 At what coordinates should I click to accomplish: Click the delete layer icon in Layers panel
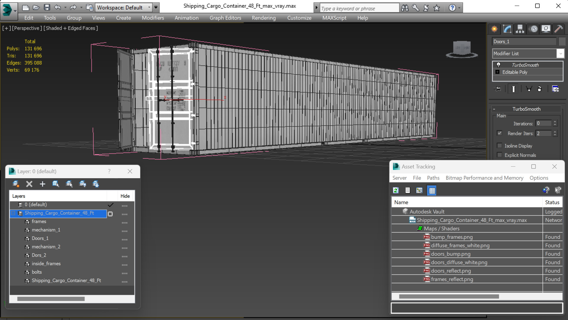click(x=29, y=184)
